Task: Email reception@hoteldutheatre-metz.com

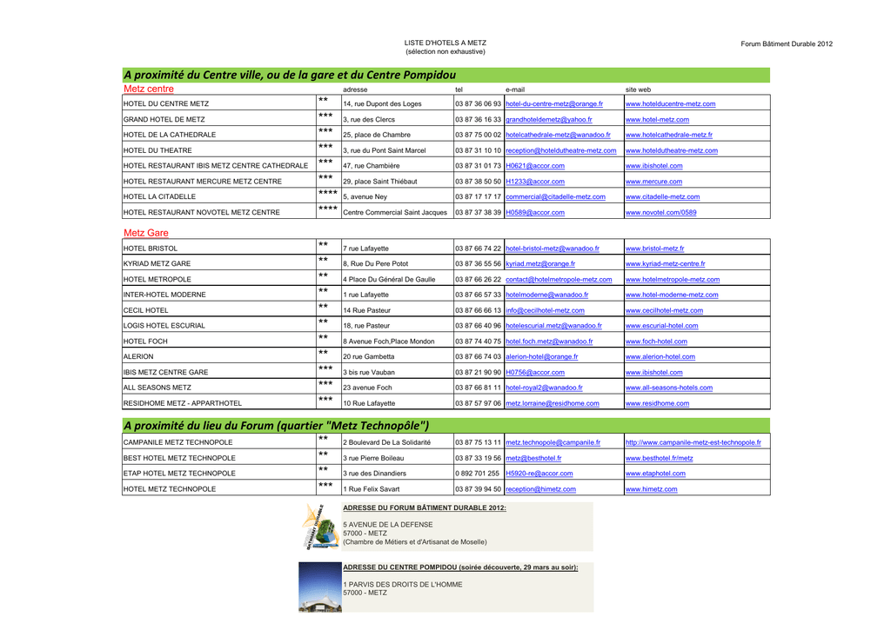Action: coord(561,150)
